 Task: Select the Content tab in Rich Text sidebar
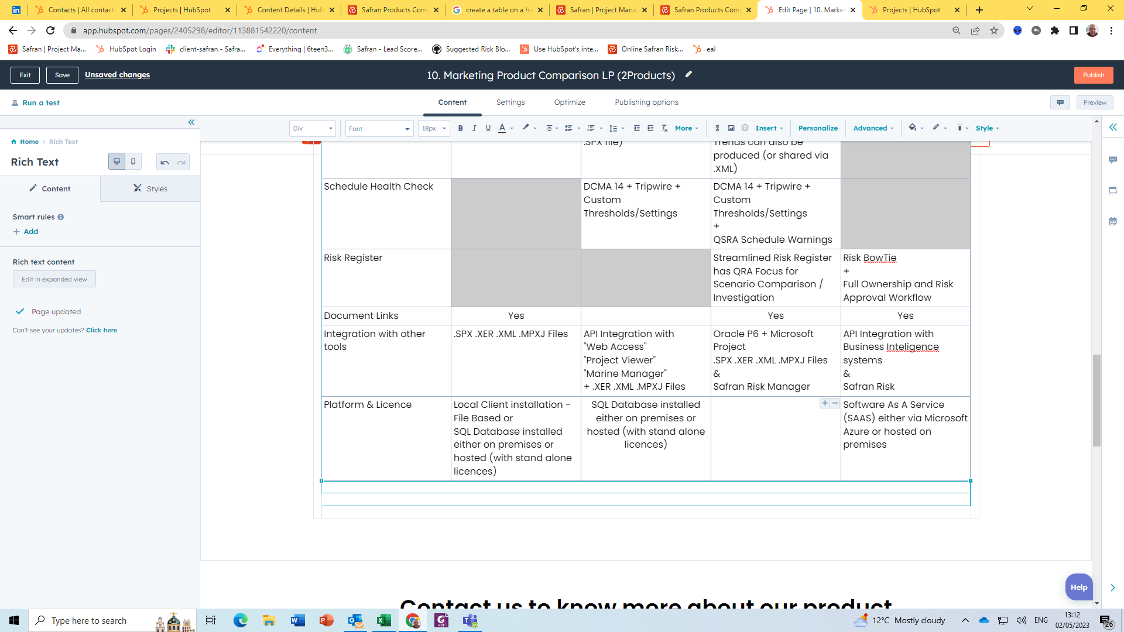tap(50, 188)
